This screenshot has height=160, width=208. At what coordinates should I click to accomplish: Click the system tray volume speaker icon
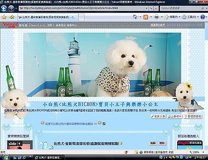pos(191,157)
